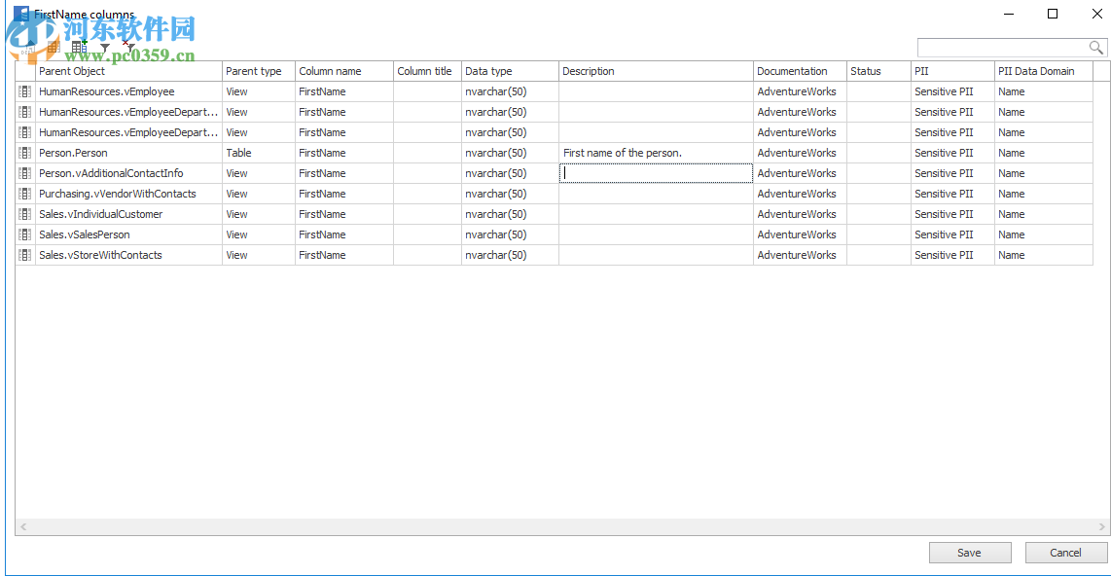
Task: Click the Save button
Action: click(970, 553)
